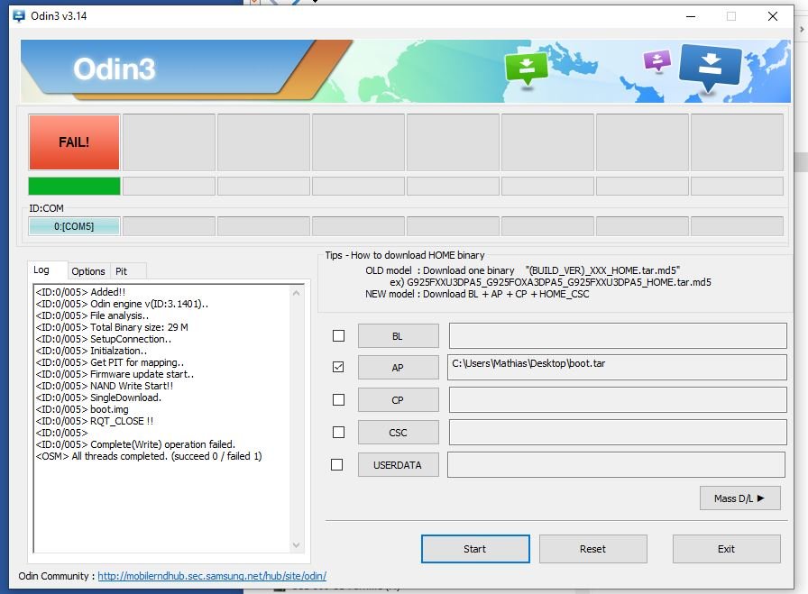Screen dimensions: 808x594
Task: Close the Odin3 window
Action: point(773,16)
